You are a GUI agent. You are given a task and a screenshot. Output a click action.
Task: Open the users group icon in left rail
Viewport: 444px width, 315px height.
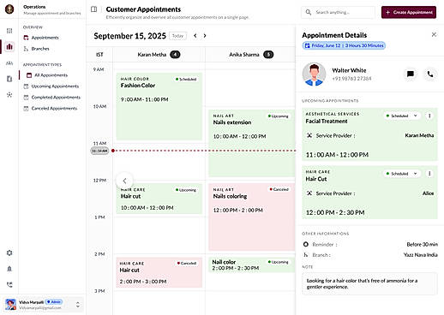point(9,63)
